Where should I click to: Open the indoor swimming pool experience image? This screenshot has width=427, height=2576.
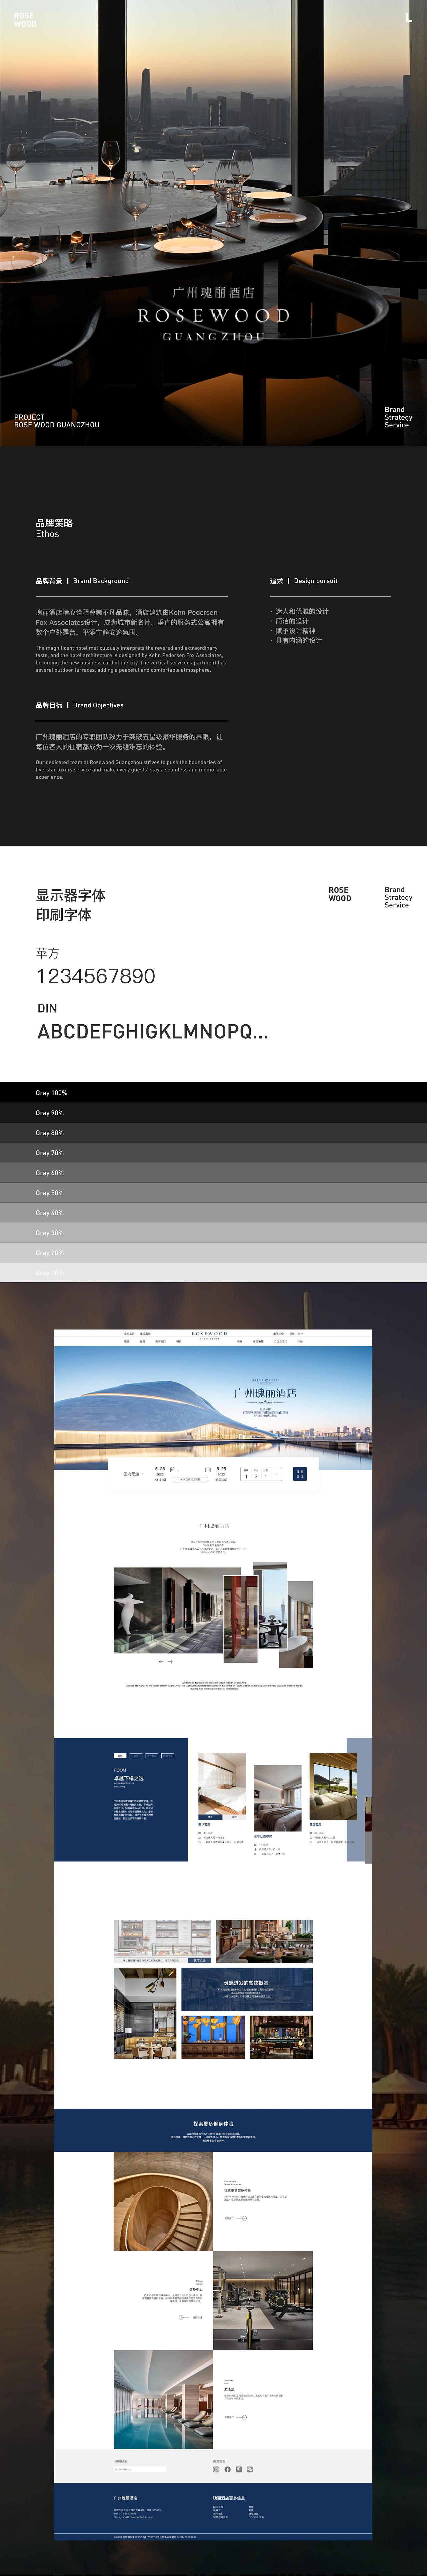point(163,2399)
